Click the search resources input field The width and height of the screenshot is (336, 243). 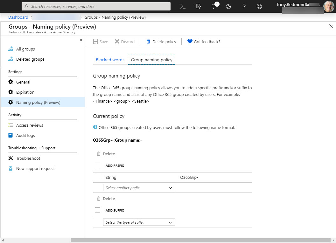(x=96, y=6)
